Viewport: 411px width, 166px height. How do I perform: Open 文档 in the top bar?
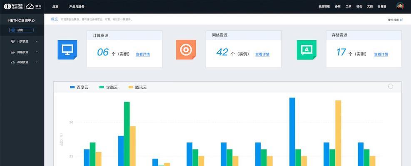[370, 7]
